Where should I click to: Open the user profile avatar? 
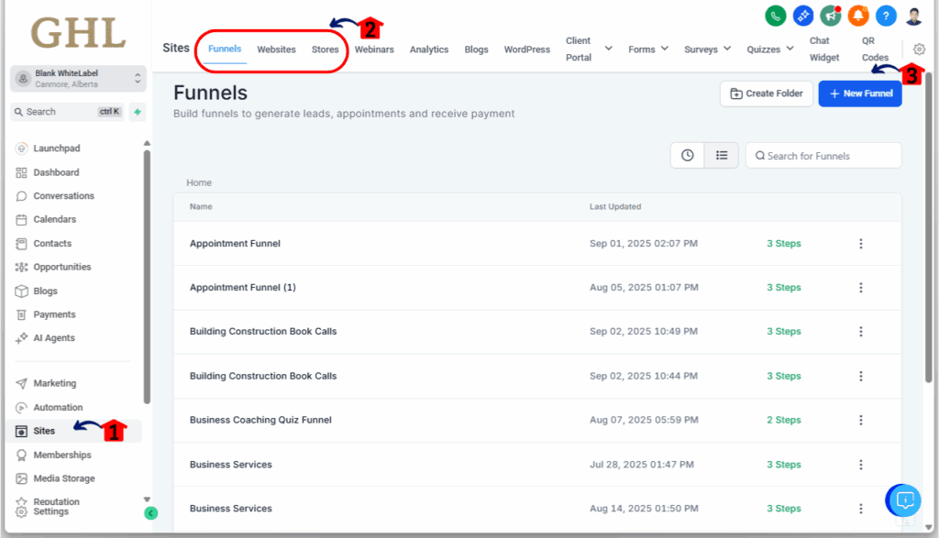point(914,16)
